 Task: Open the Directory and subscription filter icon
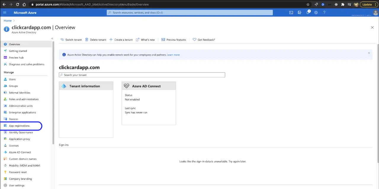pyautogui.click(x=299, y=12)
